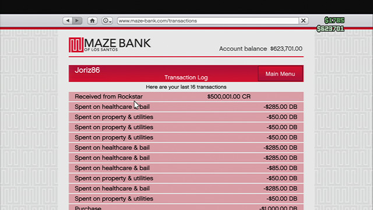Click the Maze Bank logo

click(110, 44)
